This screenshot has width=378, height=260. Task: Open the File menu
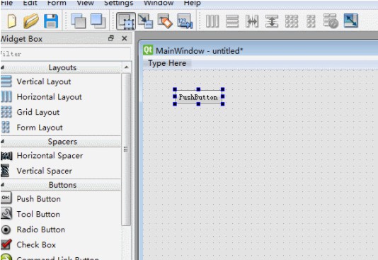(x=7, y=3)
